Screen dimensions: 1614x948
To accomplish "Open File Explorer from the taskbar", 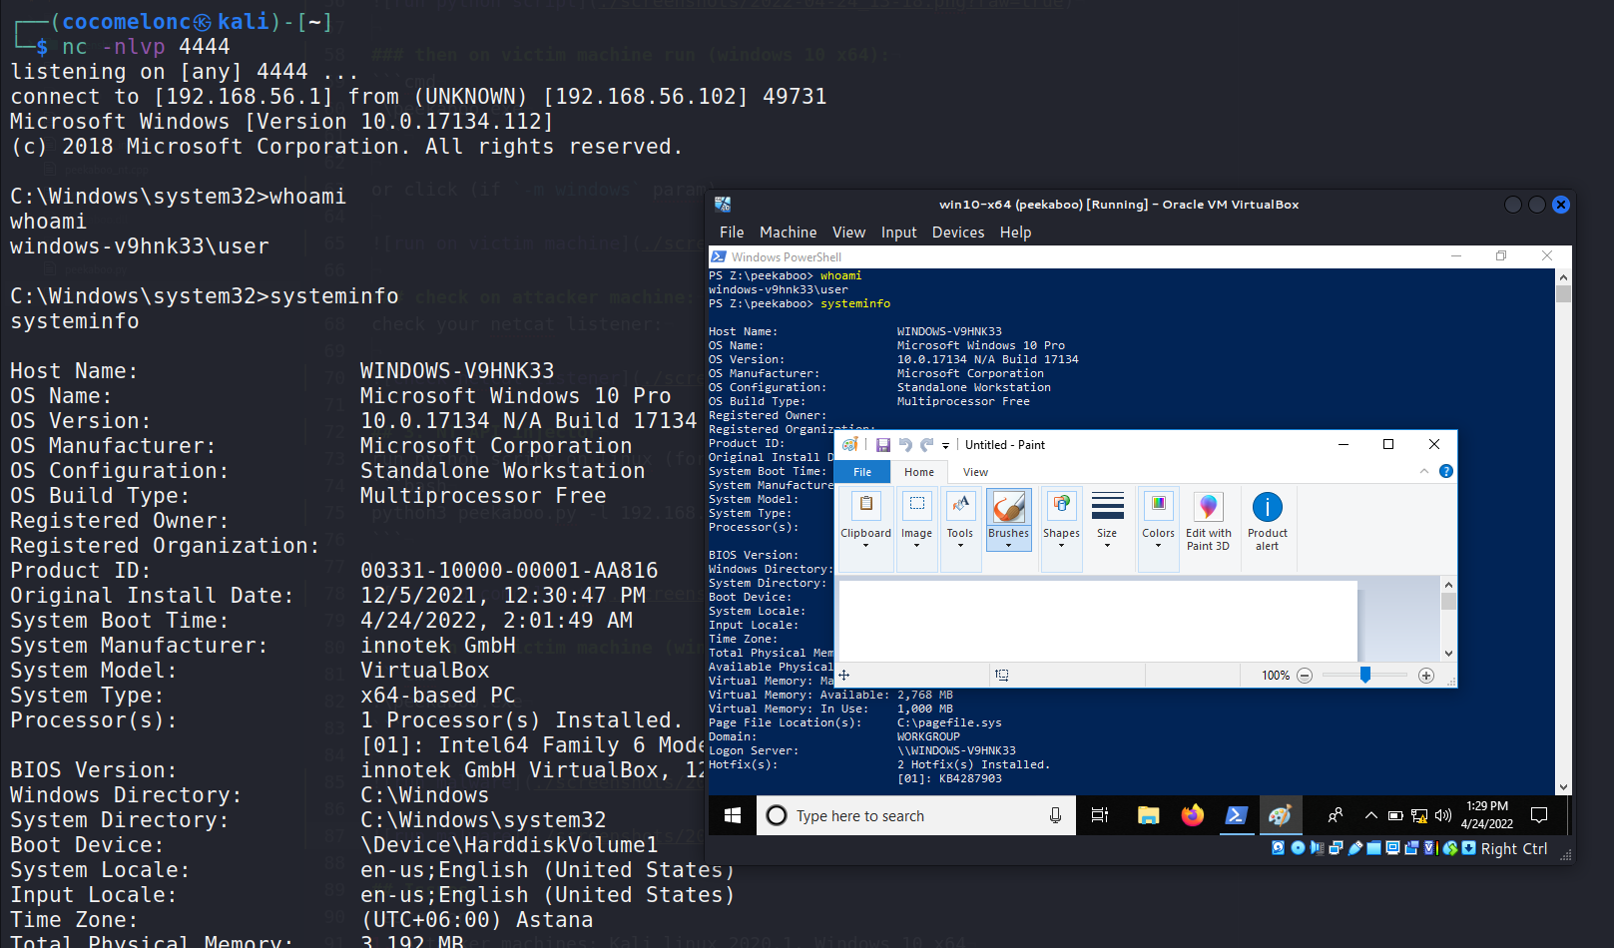I will 1148,815.
